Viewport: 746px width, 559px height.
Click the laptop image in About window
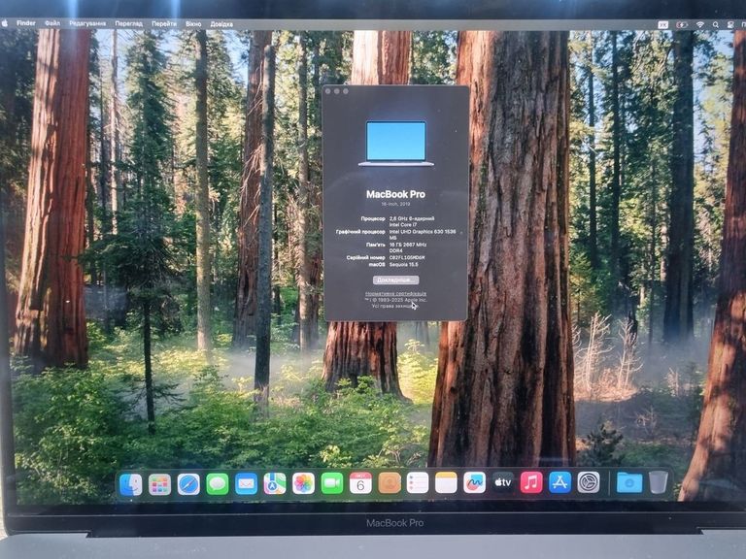(x=396, y=144)
